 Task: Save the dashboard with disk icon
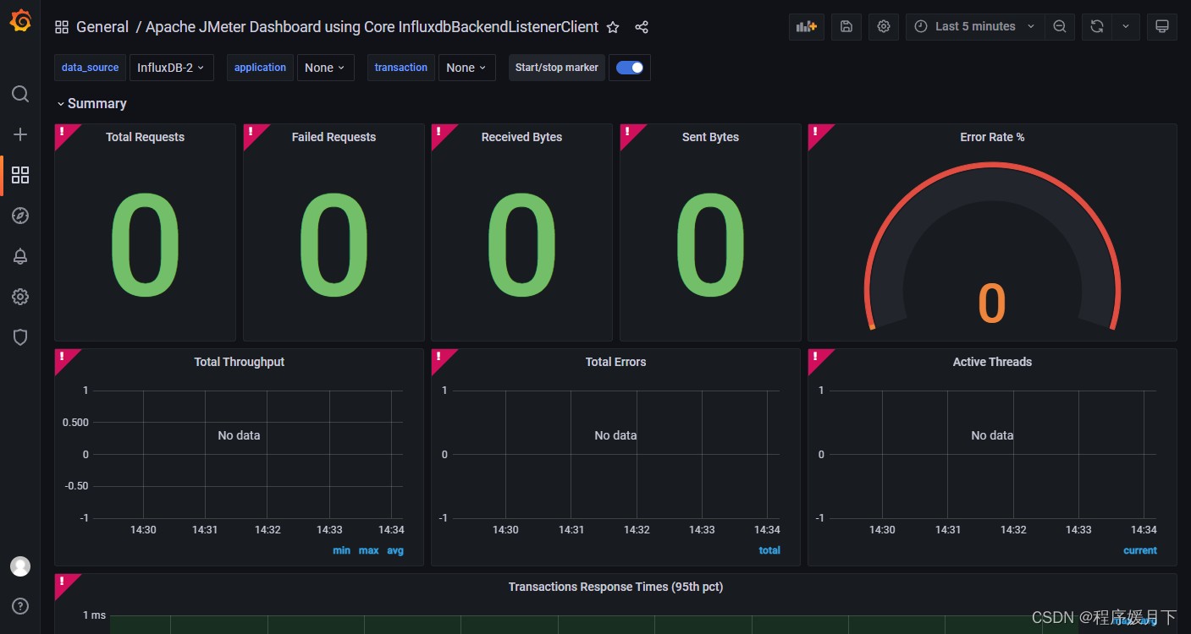tap(846, 27)
